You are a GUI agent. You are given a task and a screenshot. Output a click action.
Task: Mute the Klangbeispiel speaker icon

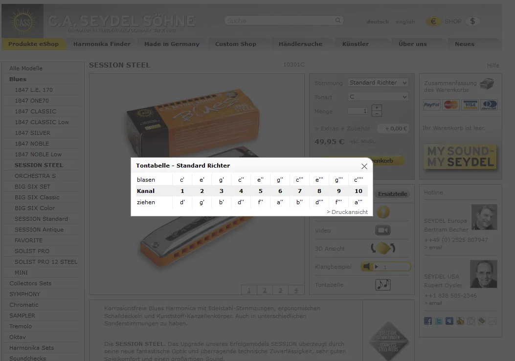pyautogui.click(x=366, y=267)
